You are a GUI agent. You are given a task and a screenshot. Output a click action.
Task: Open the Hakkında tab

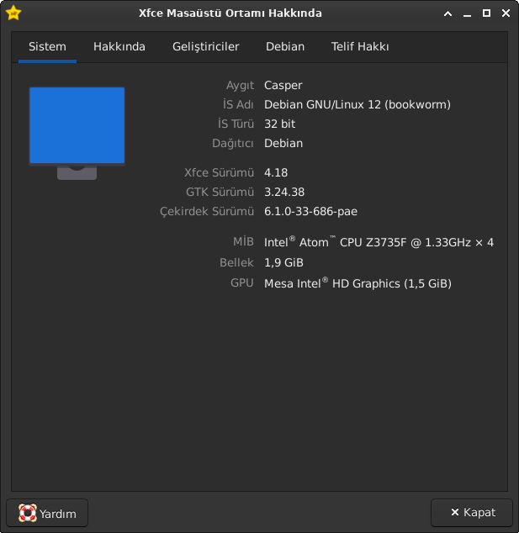119,47
